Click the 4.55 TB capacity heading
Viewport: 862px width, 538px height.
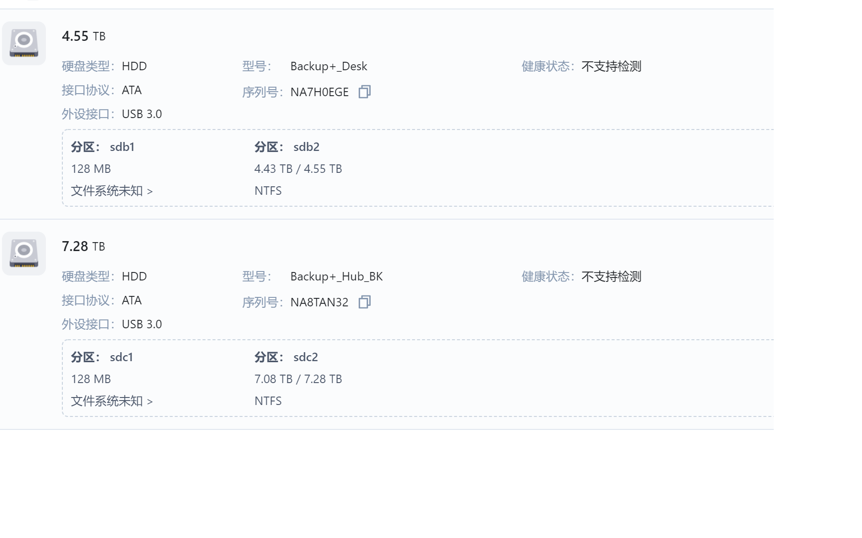(x=84, y=36)
